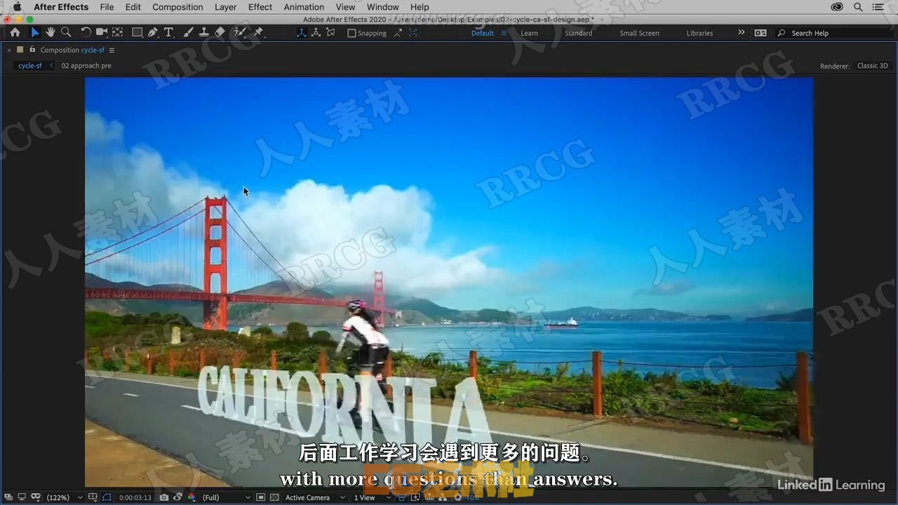Select the Horizontal Type tool
The height and width of the screenshot is (505, 898).
[x=168, y=32]
